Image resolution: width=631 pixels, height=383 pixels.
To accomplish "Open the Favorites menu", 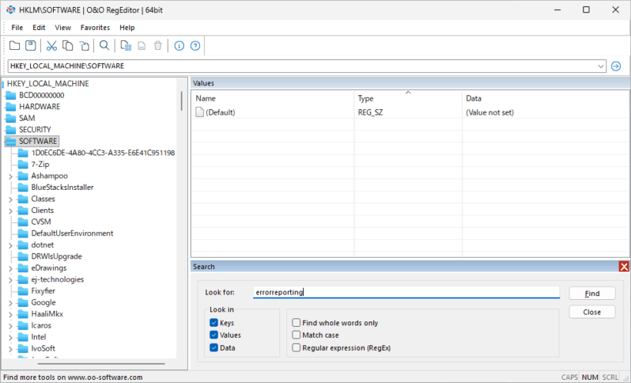I will pyautogui.click(x=95, y=28).
